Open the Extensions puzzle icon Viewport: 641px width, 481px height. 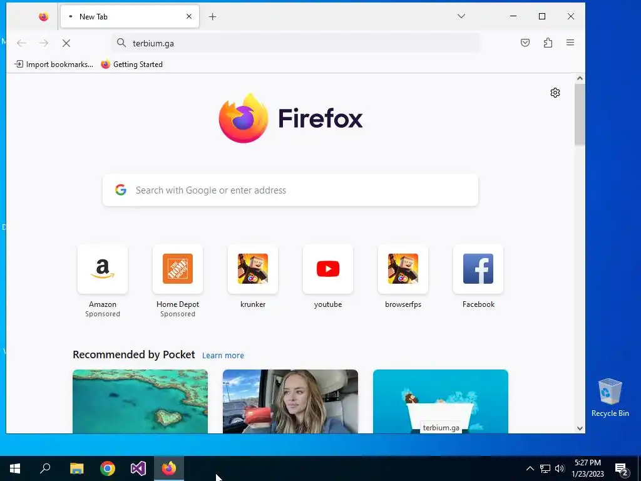(548, 43)
